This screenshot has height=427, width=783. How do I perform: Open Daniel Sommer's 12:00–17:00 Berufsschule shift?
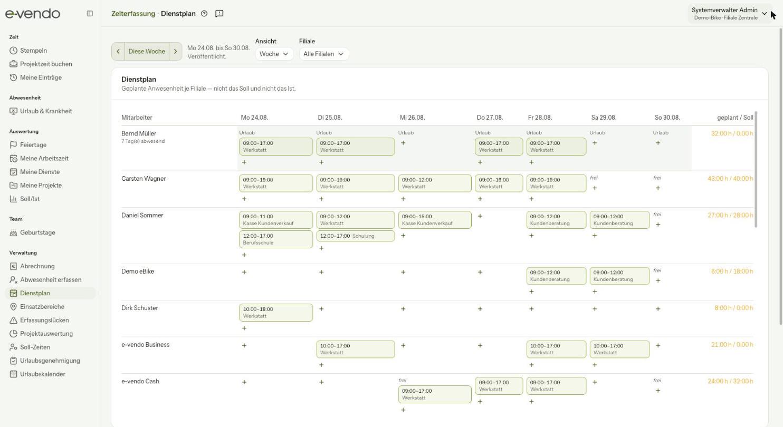(276, 239)
